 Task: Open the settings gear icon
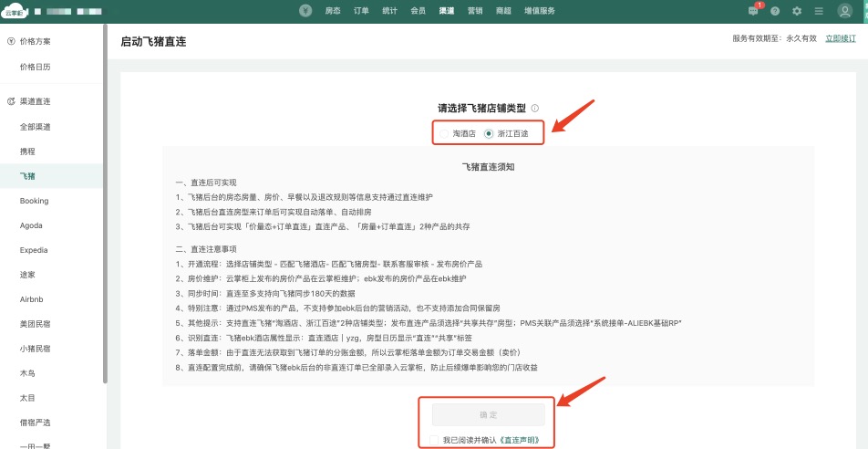797,11
